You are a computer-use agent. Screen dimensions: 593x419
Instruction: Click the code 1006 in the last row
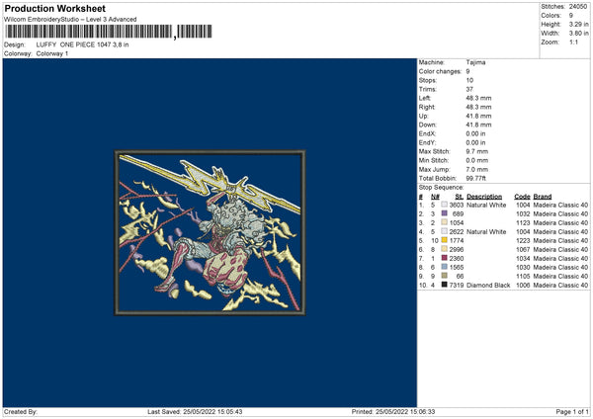523,285
